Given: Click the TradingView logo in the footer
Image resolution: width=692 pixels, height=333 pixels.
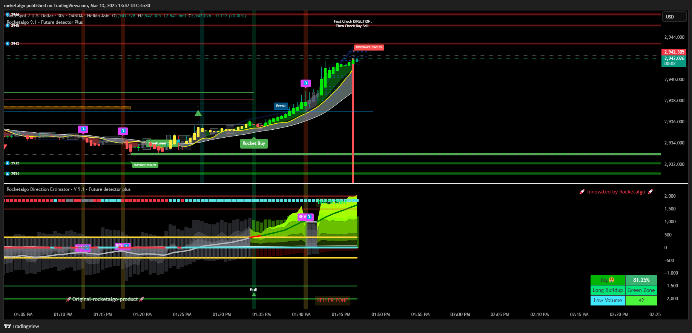Looking at the screenshot, I should [21, 326].
